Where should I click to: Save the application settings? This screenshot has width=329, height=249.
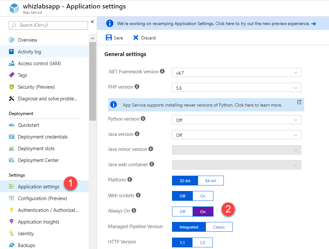[x=114, y=38]
